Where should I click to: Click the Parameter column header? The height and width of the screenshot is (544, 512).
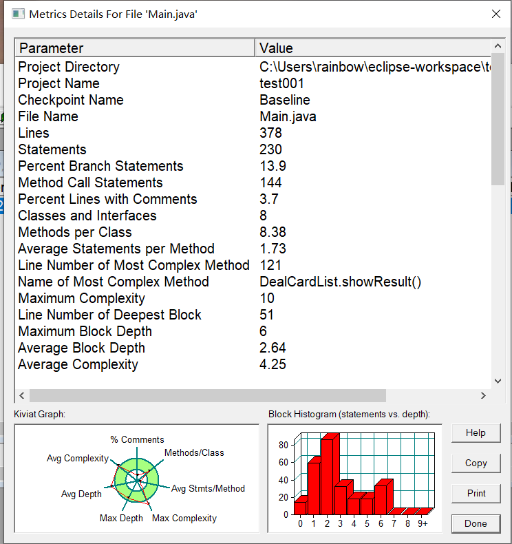coord(135,48)
